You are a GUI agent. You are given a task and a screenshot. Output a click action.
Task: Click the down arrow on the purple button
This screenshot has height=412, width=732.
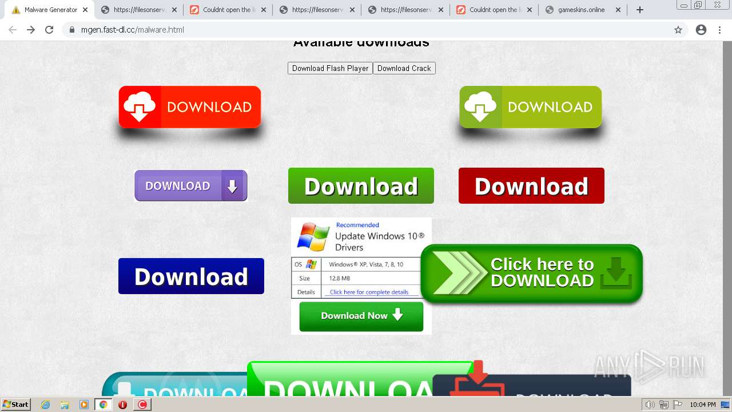[232, 186]
